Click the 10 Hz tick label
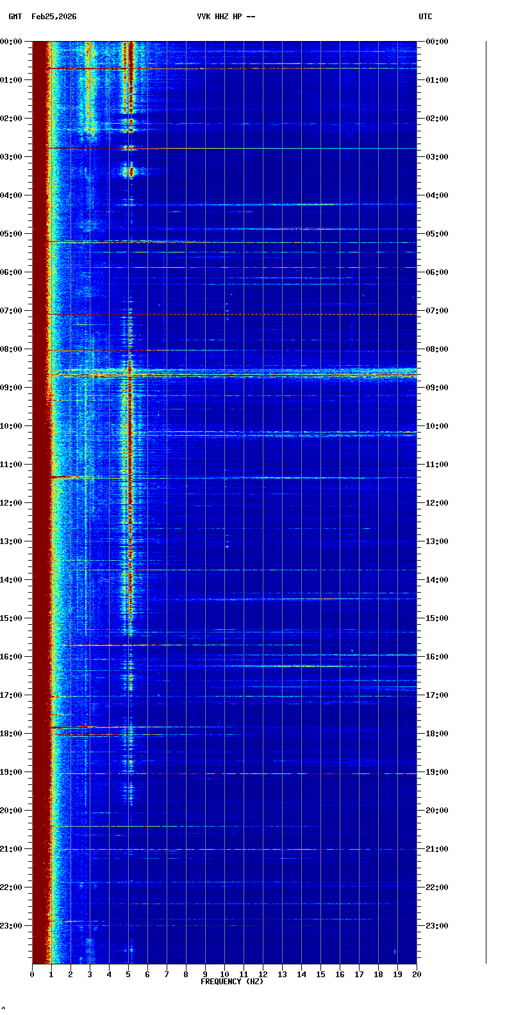This screenshot has height=1015, width=514. click(224, 975)
